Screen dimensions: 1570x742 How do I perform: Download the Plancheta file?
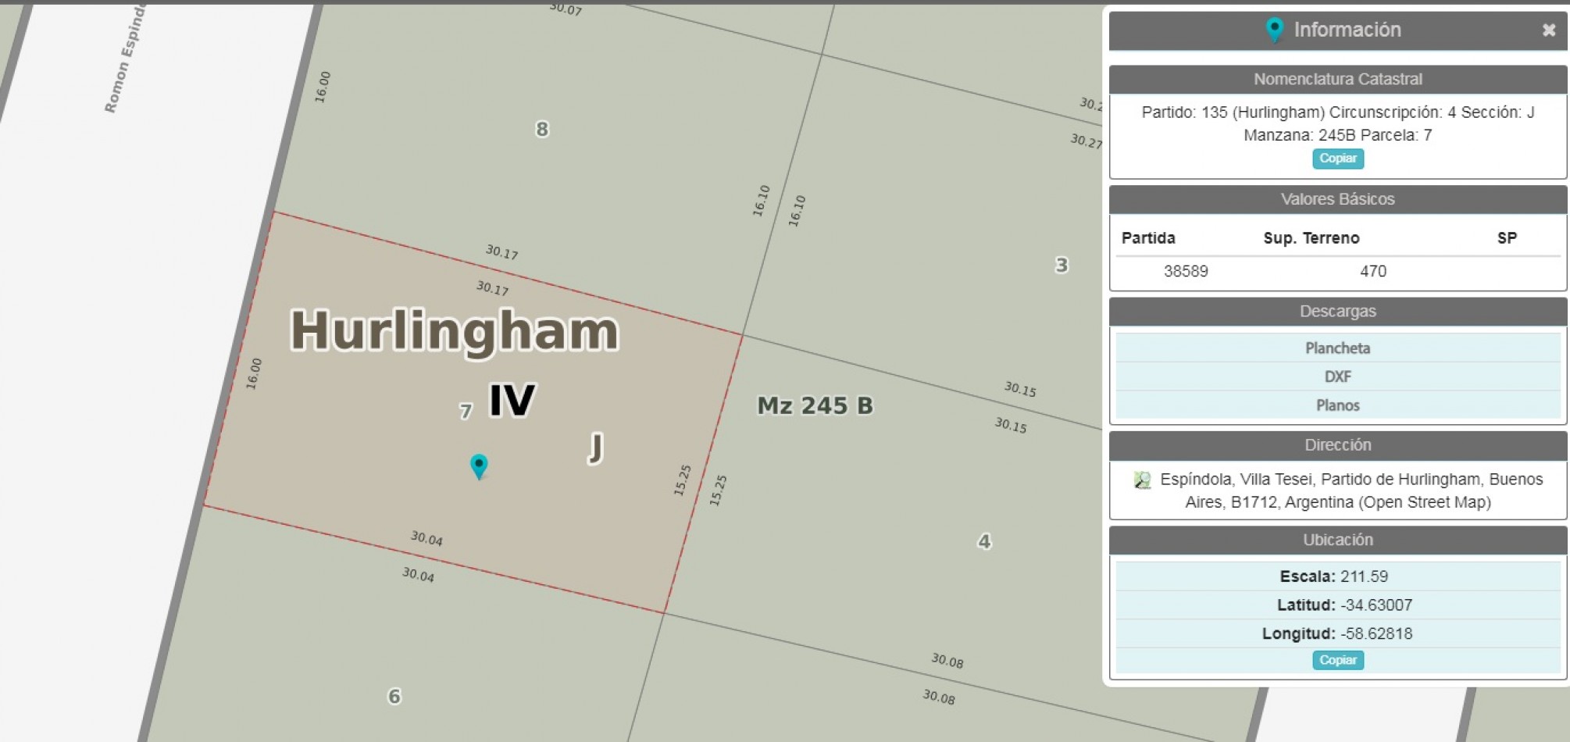(x=1337, y=348)
